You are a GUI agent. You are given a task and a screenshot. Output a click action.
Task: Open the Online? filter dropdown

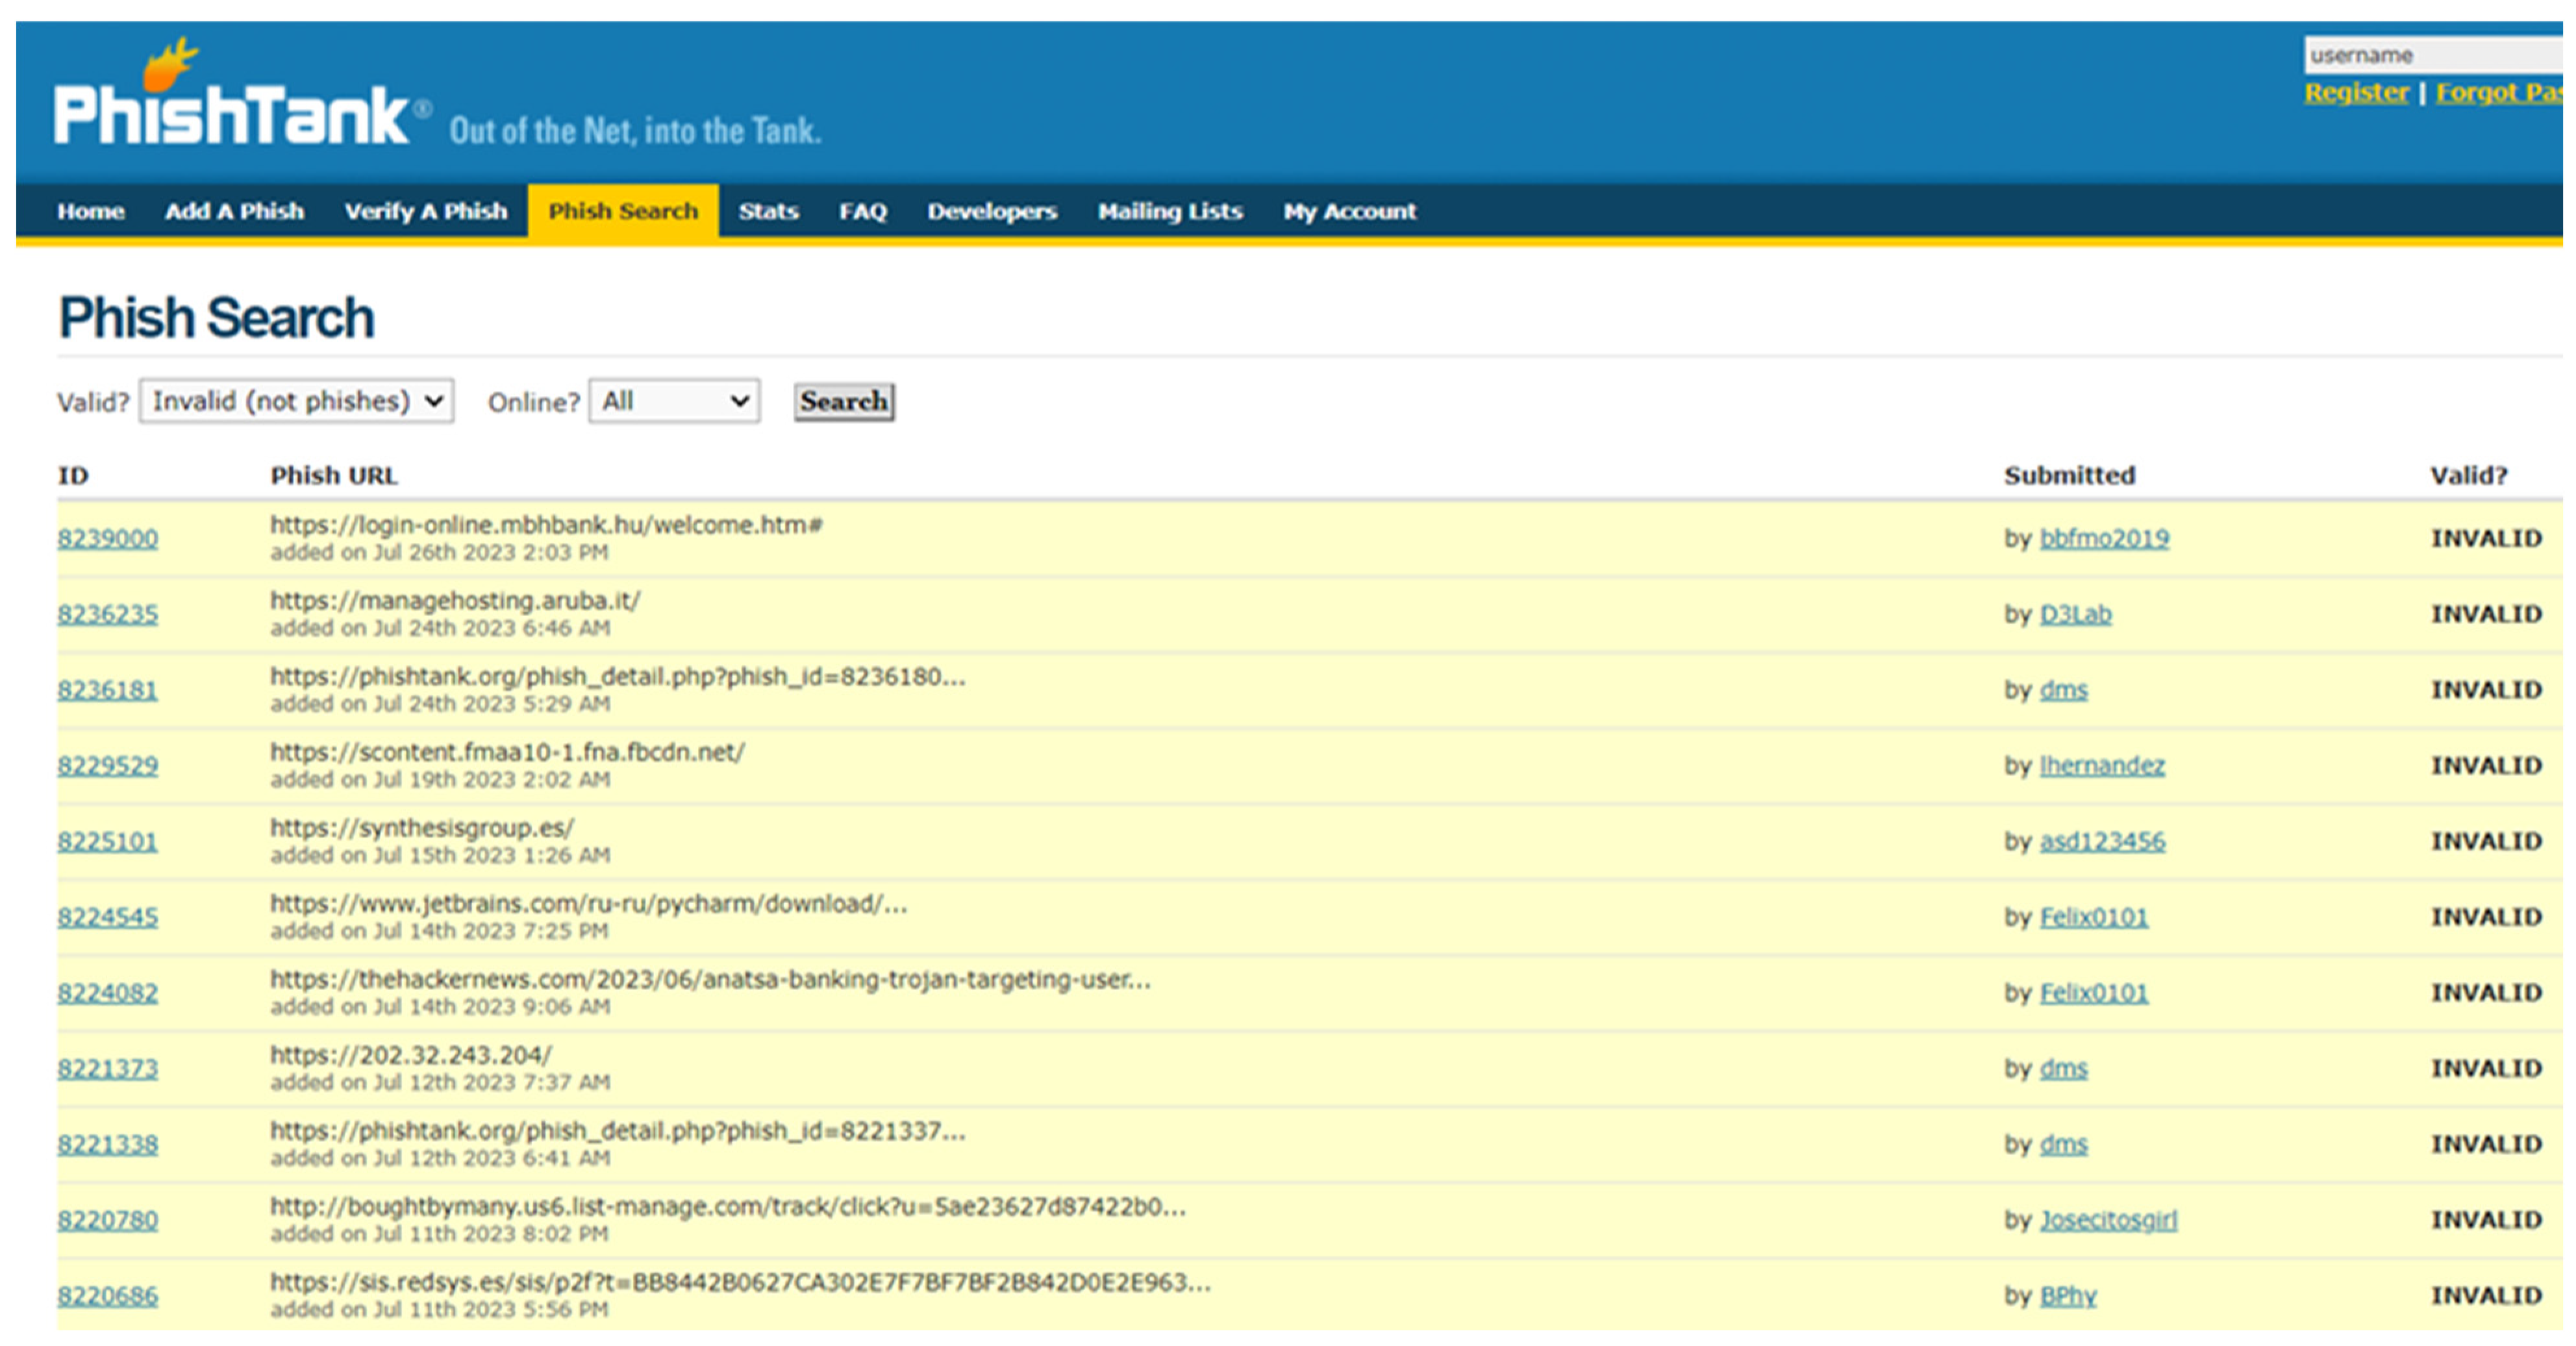(x=674, y=401)
